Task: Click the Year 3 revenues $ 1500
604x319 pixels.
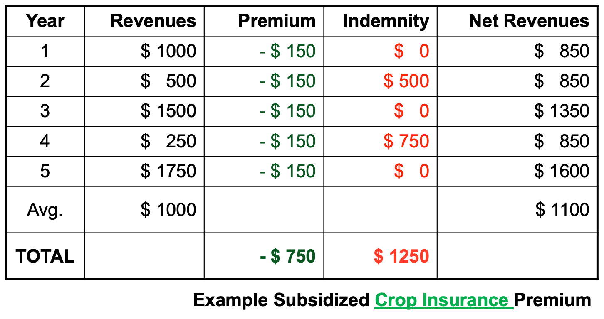Action: (168, 111)
